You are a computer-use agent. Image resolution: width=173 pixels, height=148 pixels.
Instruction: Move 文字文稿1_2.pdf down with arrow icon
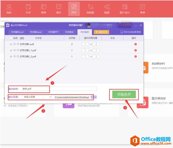[x=18, y=56]
